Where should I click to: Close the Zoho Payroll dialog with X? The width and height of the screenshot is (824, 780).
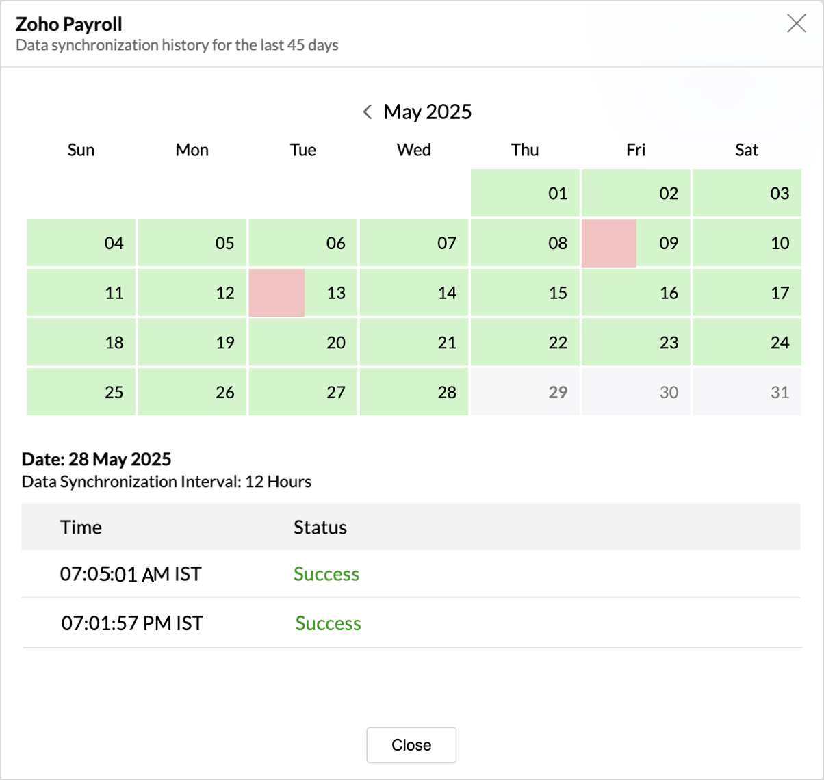[x=796, y=24]
